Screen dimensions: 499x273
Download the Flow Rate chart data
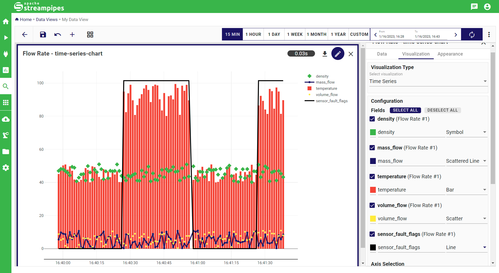[325, 54]
